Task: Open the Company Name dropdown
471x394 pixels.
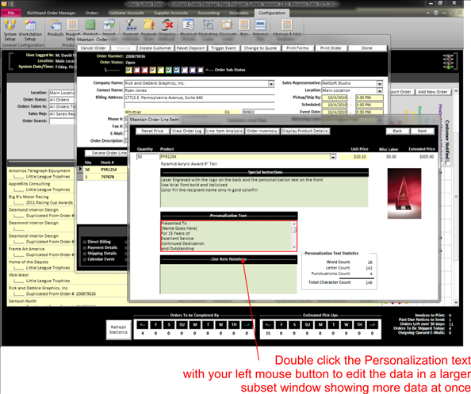Action: coord(271,83)
